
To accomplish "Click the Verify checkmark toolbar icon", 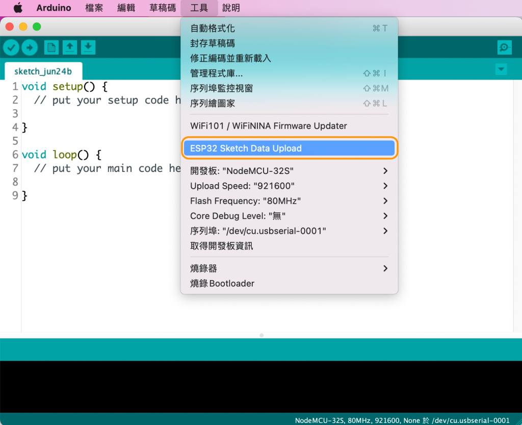I will click(x=11, y=47).
